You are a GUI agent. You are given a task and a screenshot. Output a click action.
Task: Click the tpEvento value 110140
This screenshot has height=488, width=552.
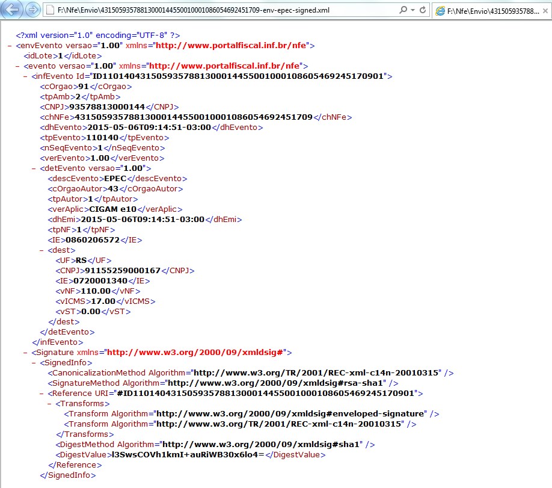coord(102,137)
